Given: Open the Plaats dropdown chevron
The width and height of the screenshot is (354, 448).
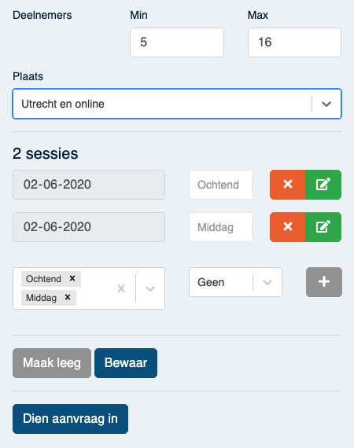Looking at the screenshot, I should tap(326, 104).
